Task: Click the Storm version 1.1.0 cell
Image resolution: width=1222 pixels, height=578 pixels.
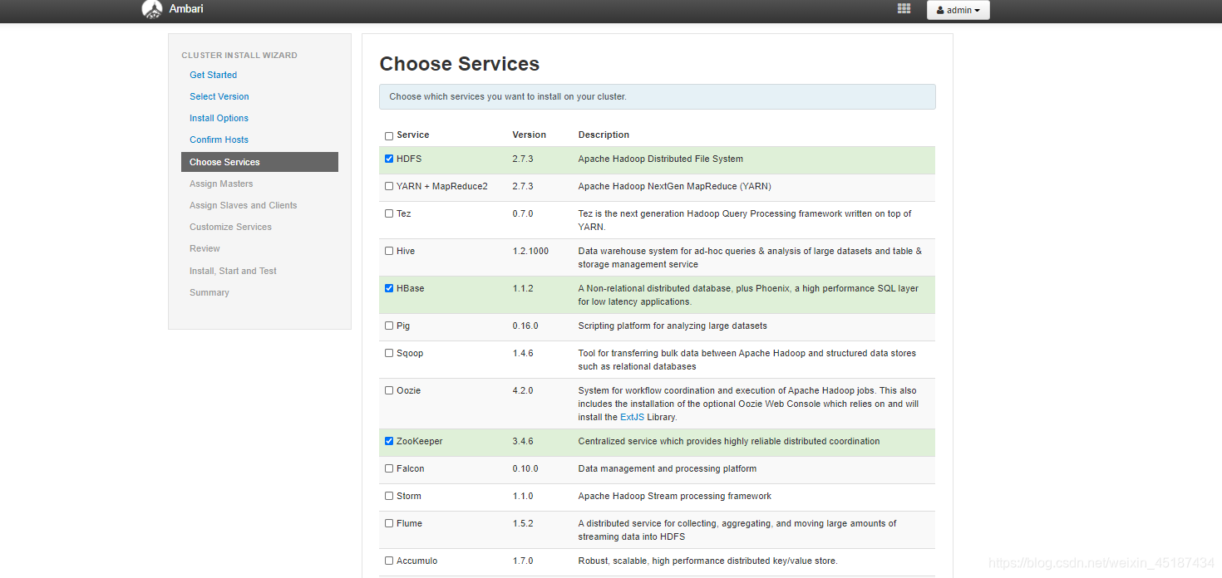Action: 523,496
